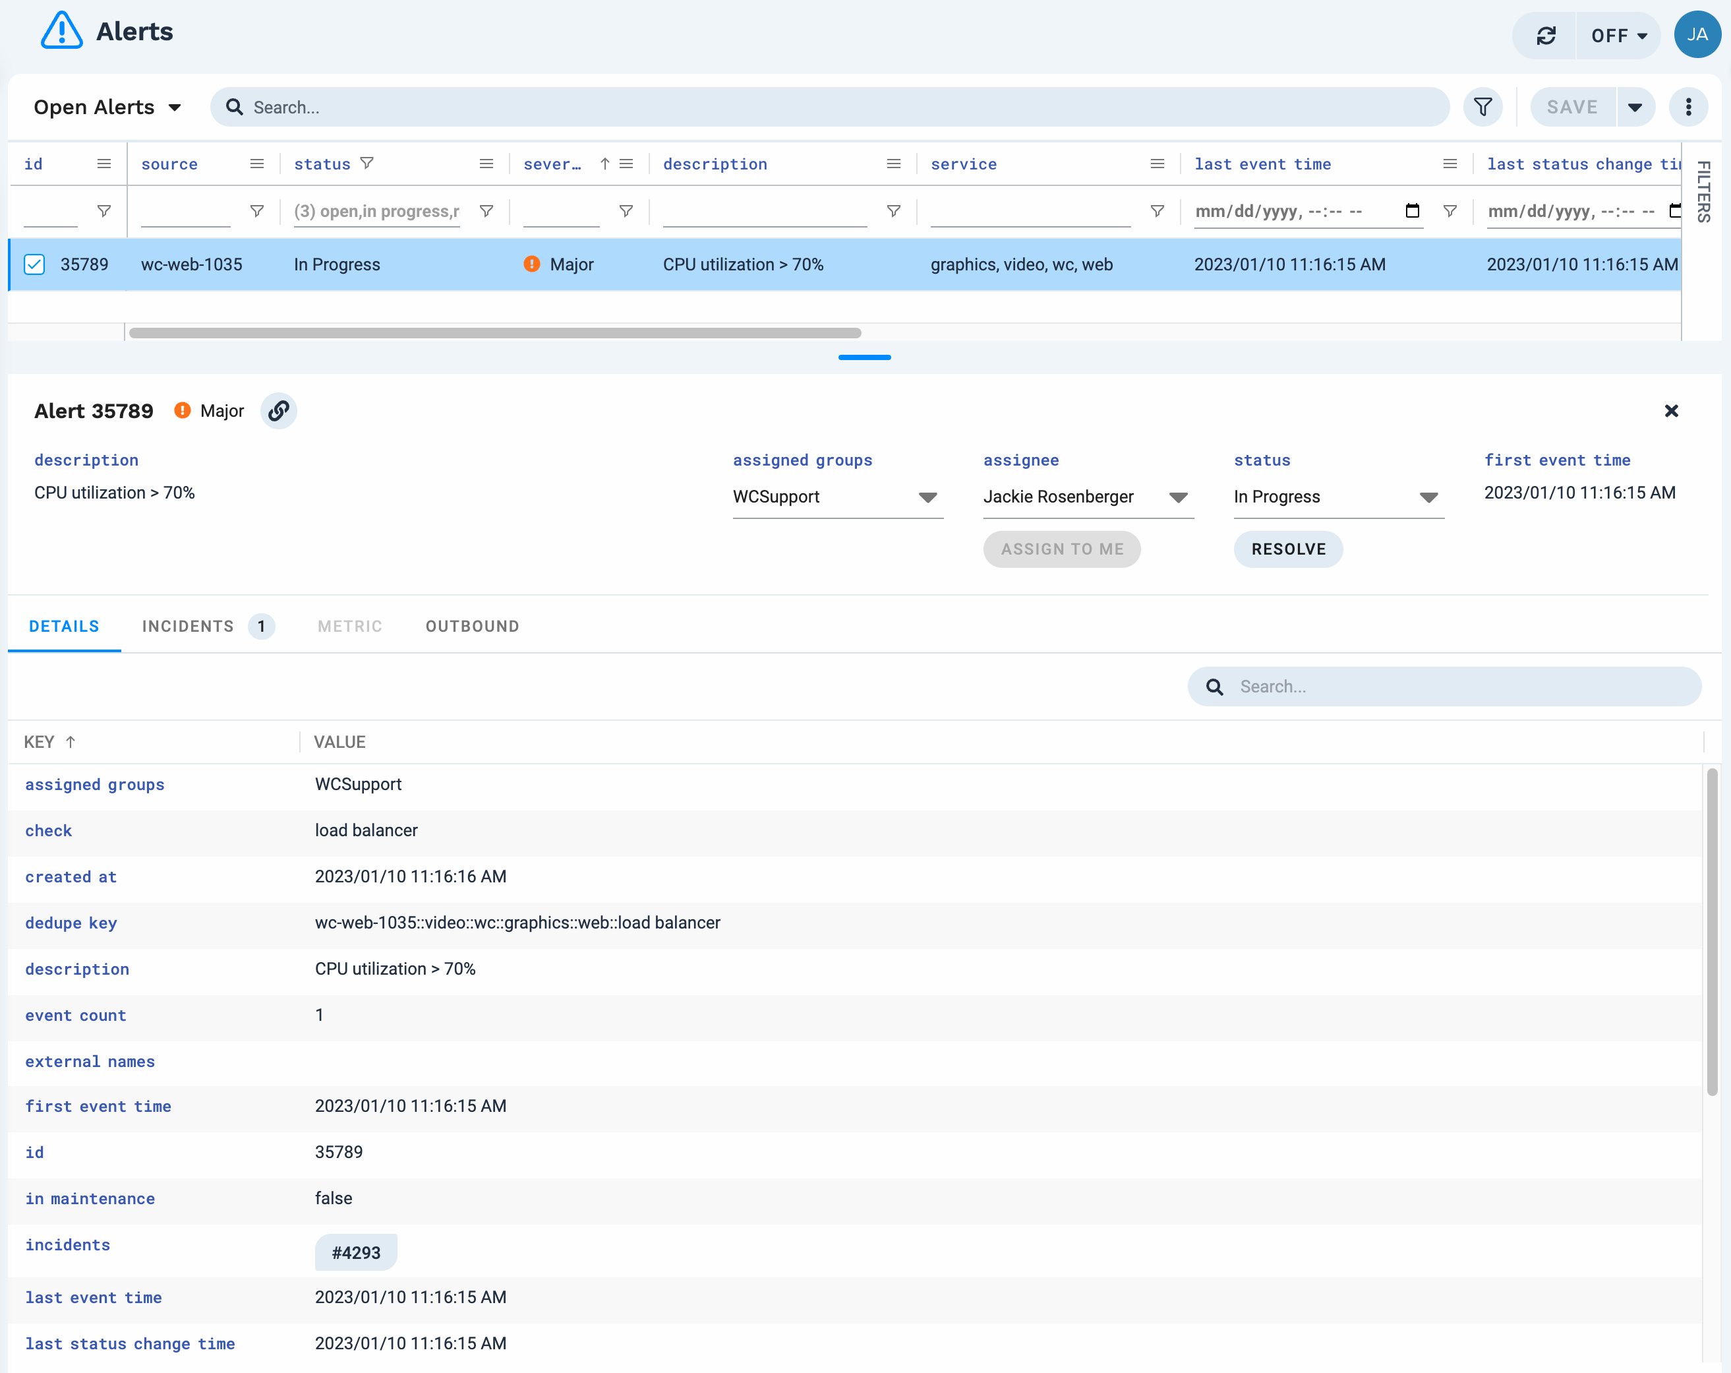Image resolution: width=1731 pixels, height=1373 pixels.
Task: Open incident #4293
Action: [356, 1252]
